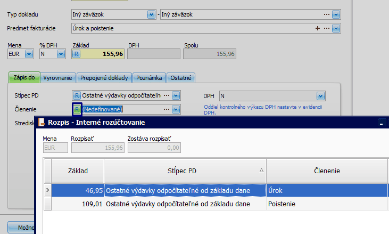The height and width of the screenshot is (234, 389).
Task: Open the % DPH dropdown
Action: (x=60, y=54)
